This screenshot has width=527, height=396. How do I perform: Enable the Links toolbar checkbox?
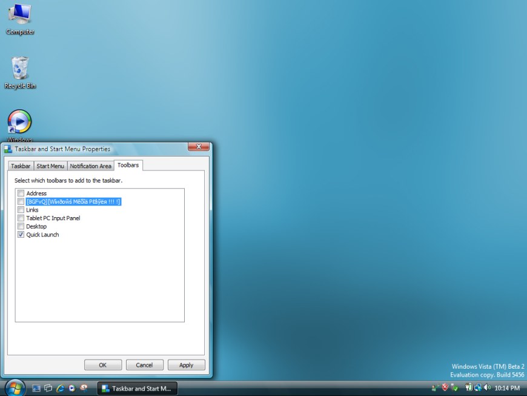click(x=21, y=210)
